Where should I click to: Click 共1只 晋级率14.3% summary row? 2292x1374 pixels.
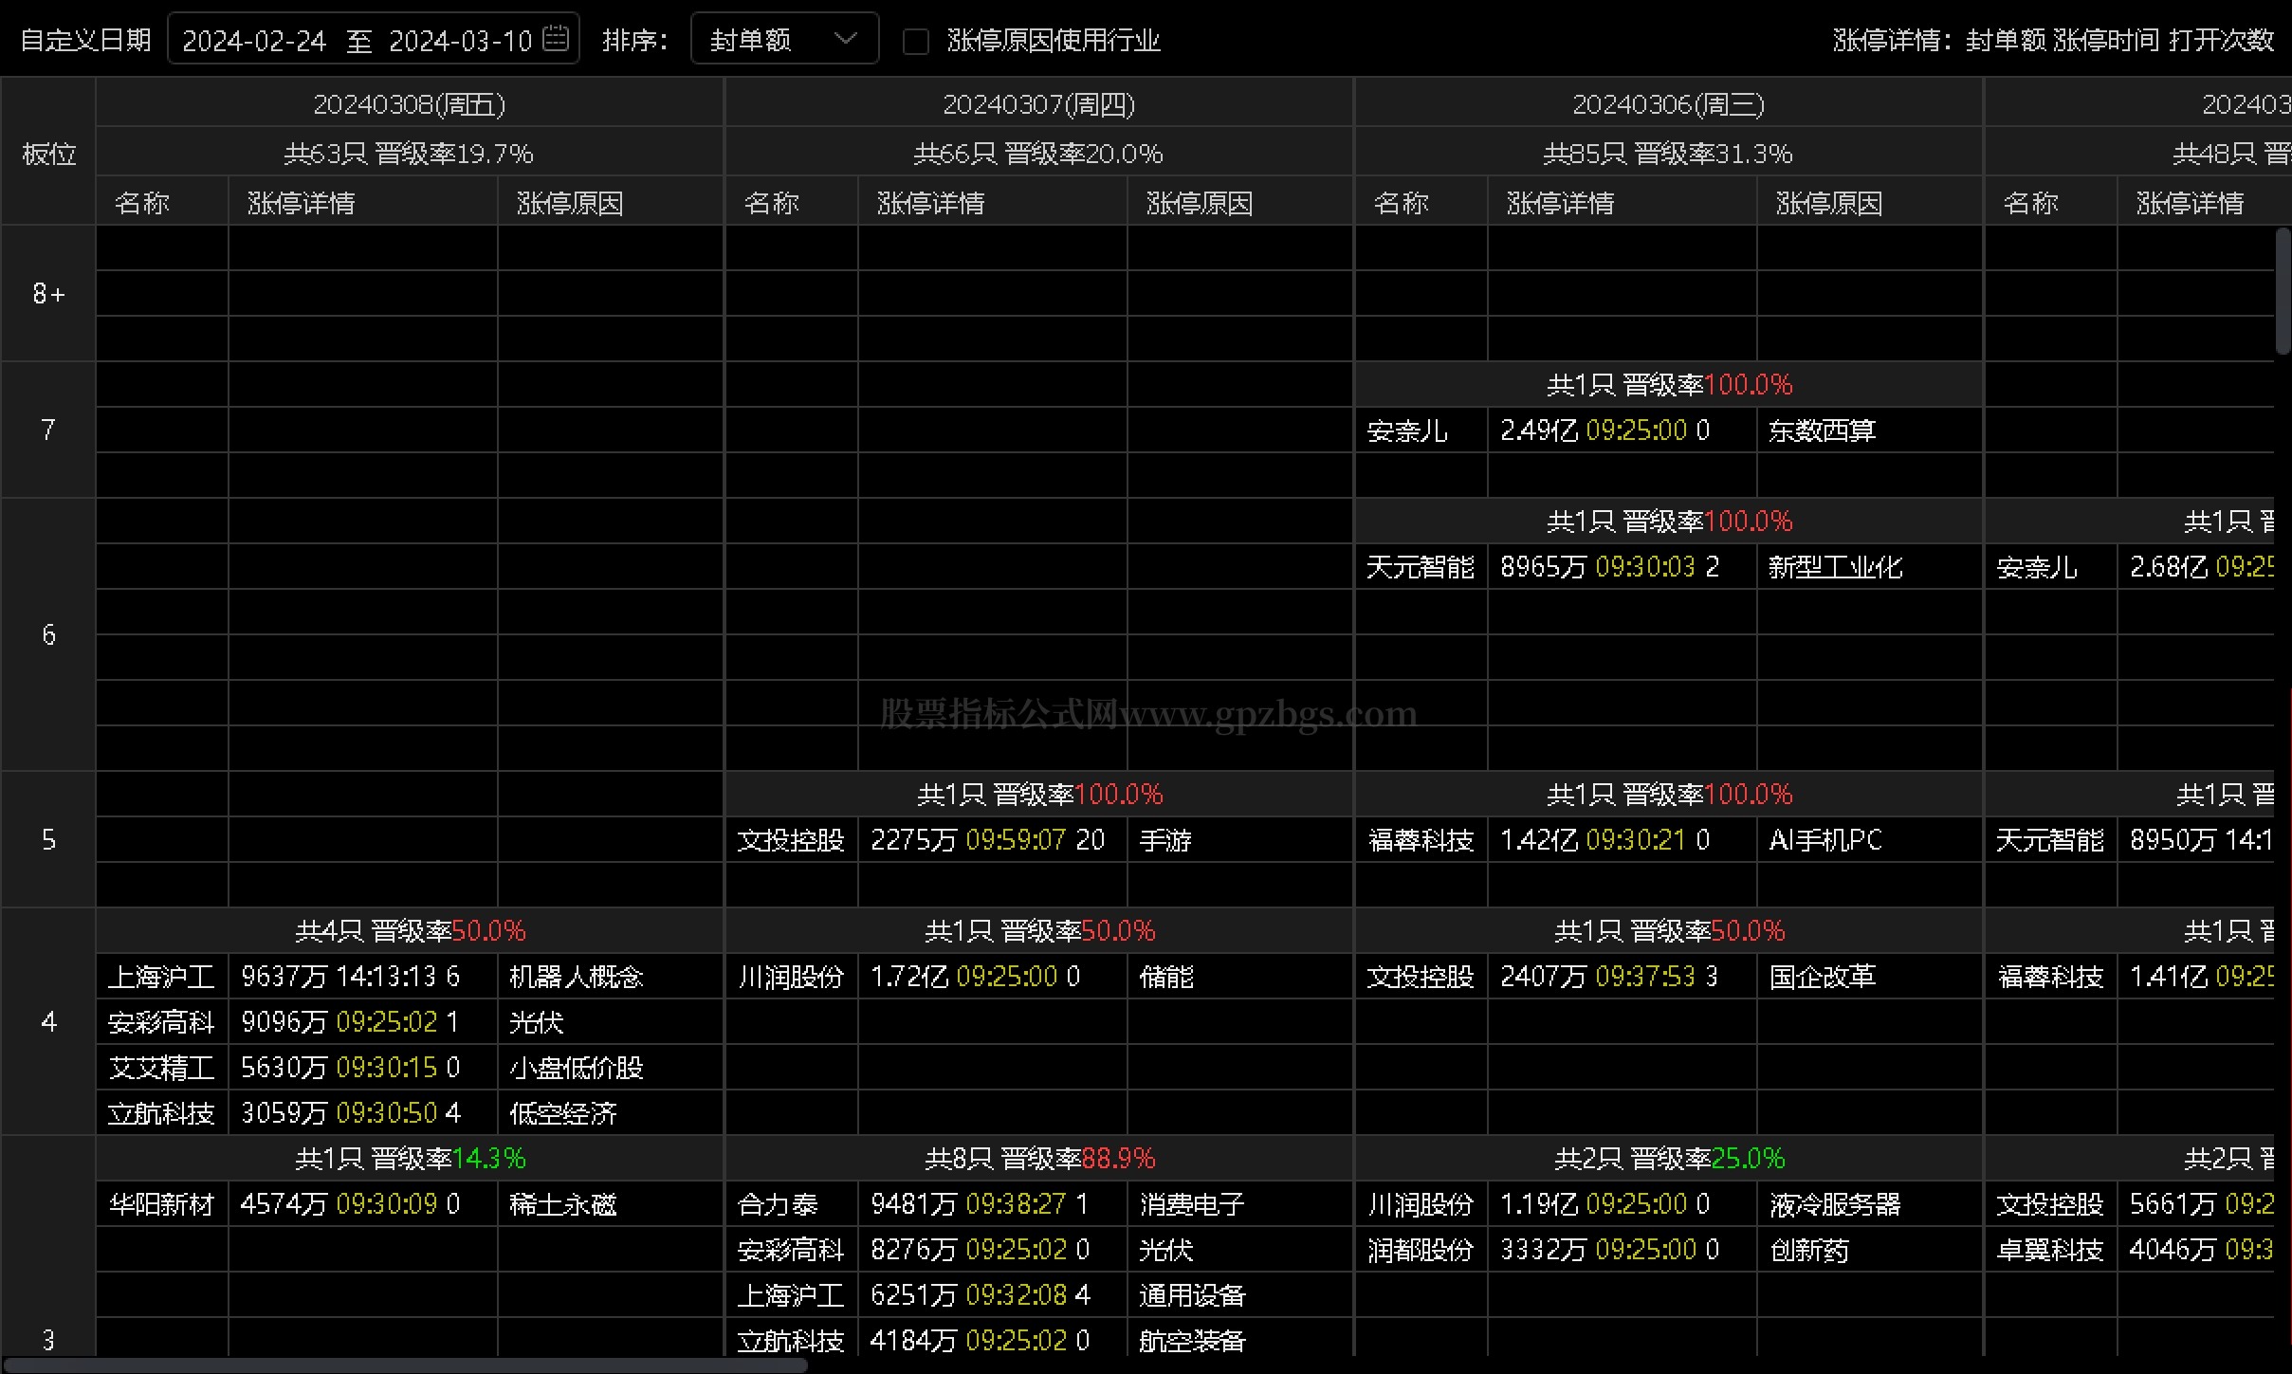tap(410, 1159)
